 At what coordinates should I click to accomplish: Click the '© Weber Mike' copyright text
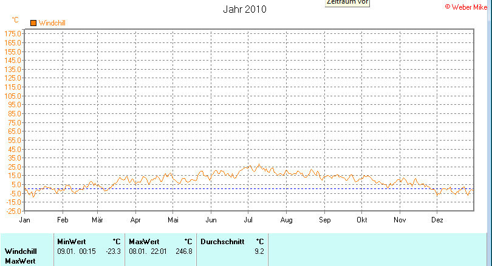point(466,7)
